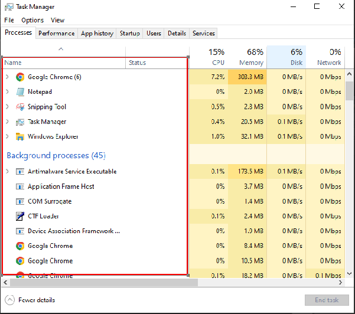Minimize the Task Manager window
This screenshot has width=355, height=314.
(293, 6)
